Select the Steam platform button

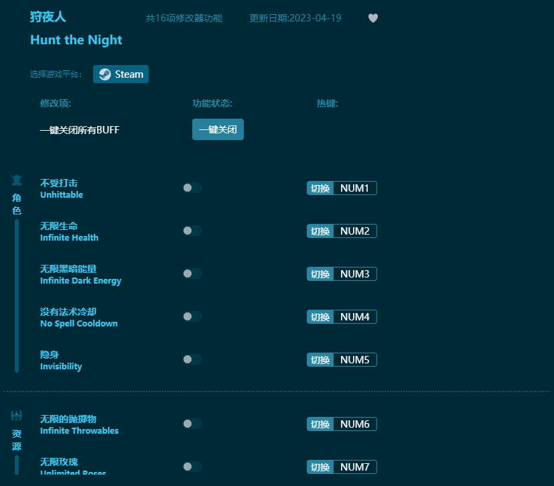121,74
